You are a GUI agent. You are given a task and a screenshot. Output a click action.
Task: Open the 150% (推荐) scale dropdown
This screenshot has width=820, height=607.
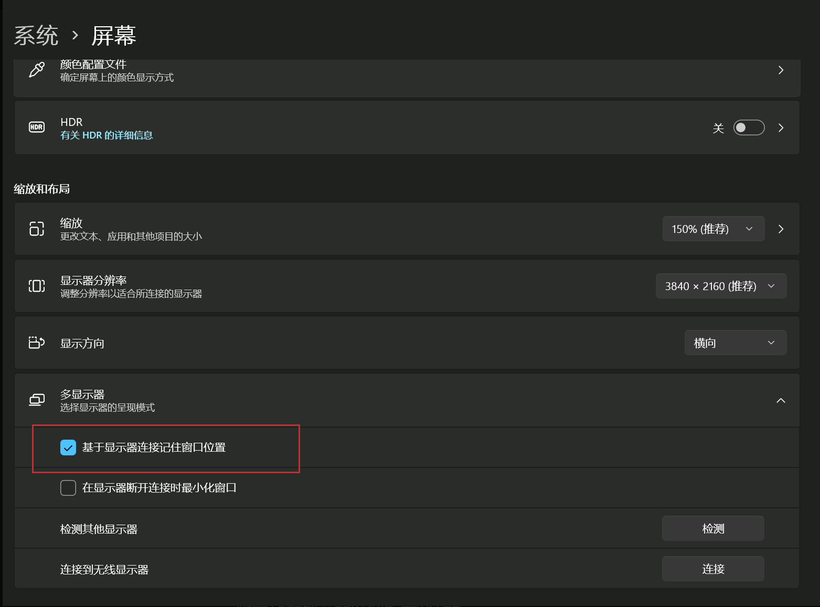coord(713,229)
